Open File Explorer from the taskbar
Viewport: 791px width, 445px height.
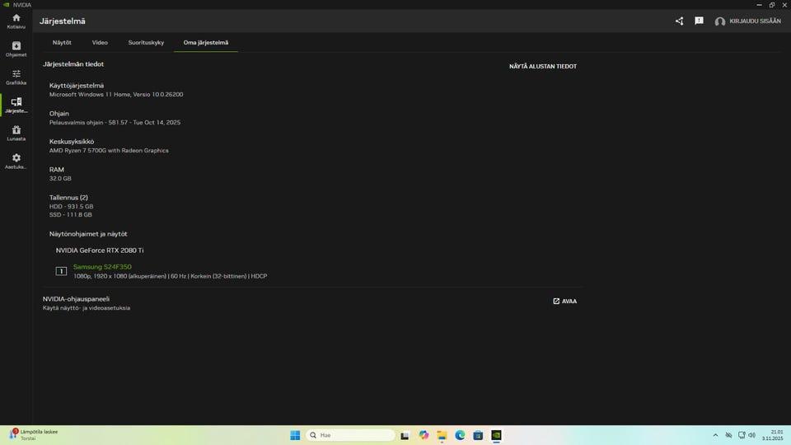coord(442,435)
